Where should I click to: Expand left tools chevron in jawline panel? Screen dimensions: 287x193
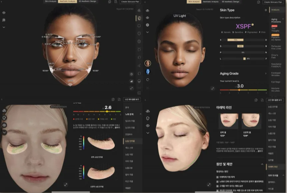pyautogui.click(x=148, y=133)
